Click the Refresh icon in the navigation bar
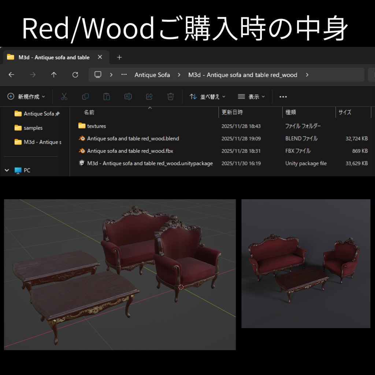 point(75,75)
